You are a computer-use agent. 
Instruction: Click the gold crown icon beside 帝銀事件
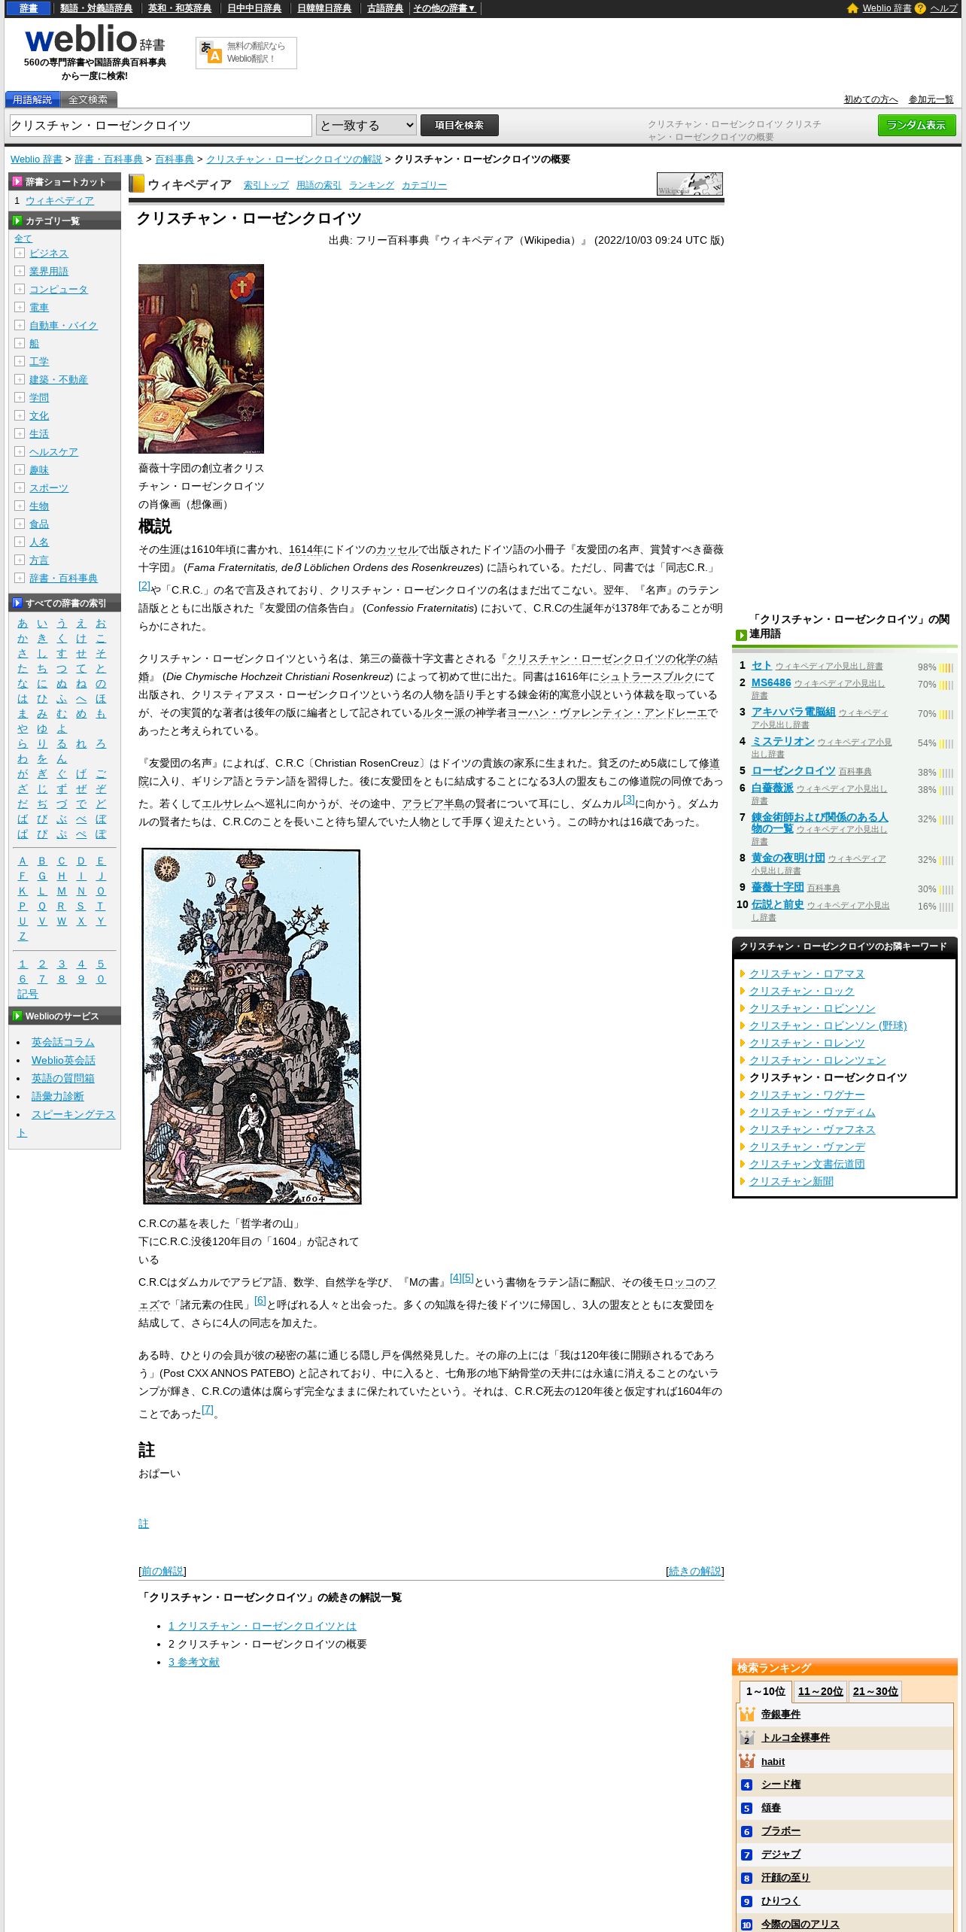pyautogui.click(x=746, y=1715)
